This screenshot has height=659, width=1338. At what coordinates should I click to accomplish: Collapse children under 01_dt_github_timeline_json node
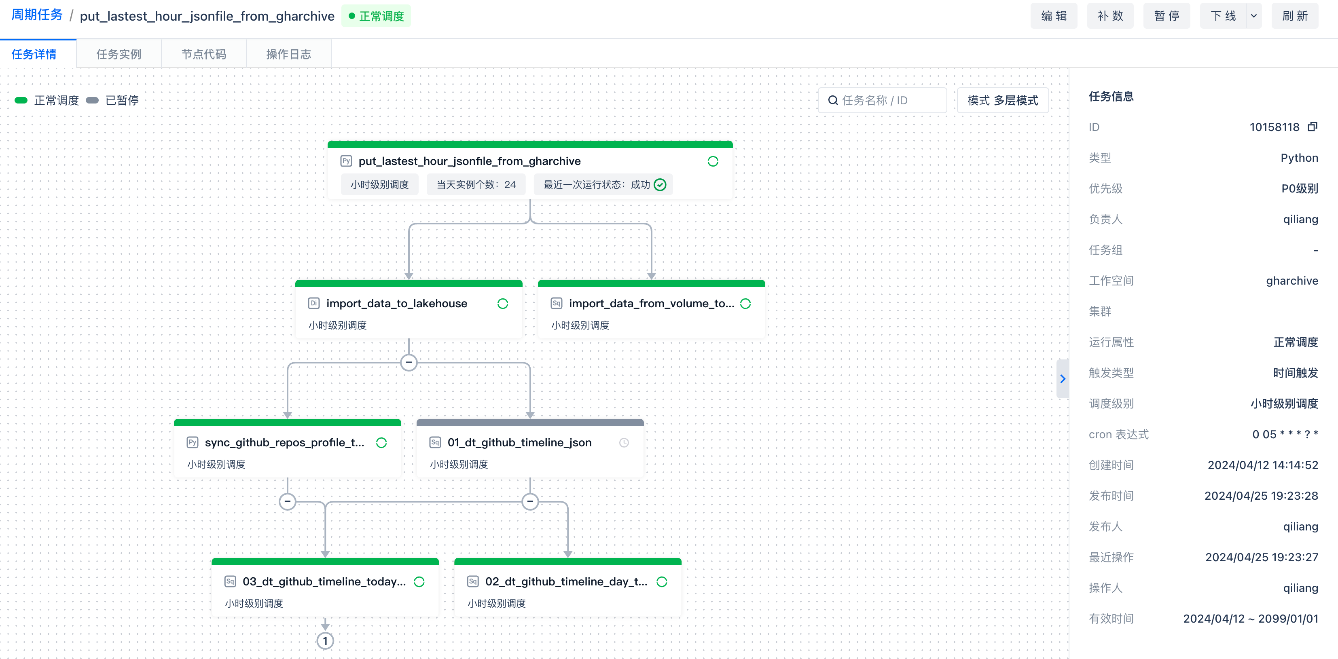pyautogui.click(x=530, y=501)
